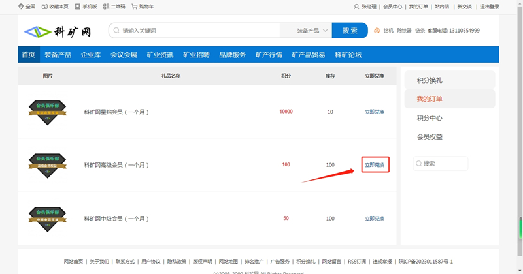Go to the 矿业招聘 navigation tab
Viewport: 523px width, 274px height.
click(196, 55)
